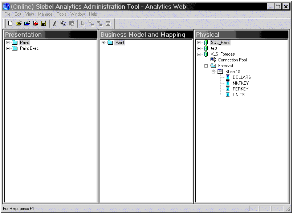Click the Cut scissors icon

point(54,23)
